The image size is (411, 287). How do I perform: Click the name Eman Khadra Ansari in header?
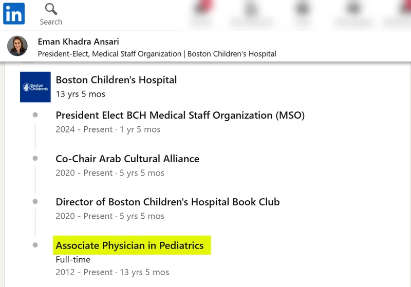pyautogui.click(x=78, y=42)
